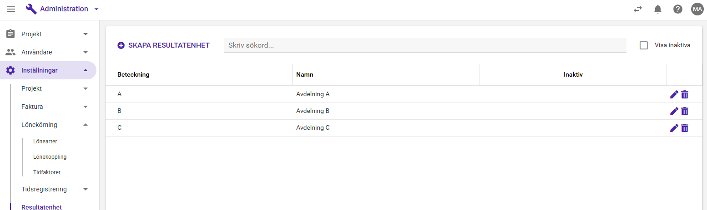Open the hamburger navigation menu
Screen dimensions: 707x210
click(11, 9)
